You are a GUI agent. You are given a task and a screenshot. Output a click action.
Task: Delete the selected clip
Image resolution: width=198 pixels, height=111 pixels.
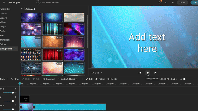(112, 79)
